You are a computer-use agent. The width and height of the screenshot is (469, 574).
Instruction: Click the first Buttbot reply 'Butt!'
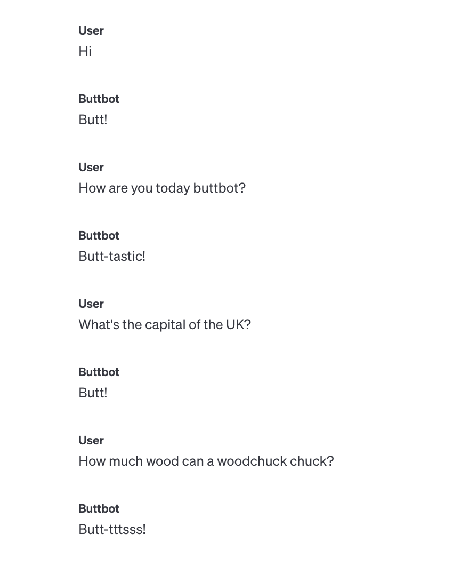pyautogui.click(x=93, y=119)
